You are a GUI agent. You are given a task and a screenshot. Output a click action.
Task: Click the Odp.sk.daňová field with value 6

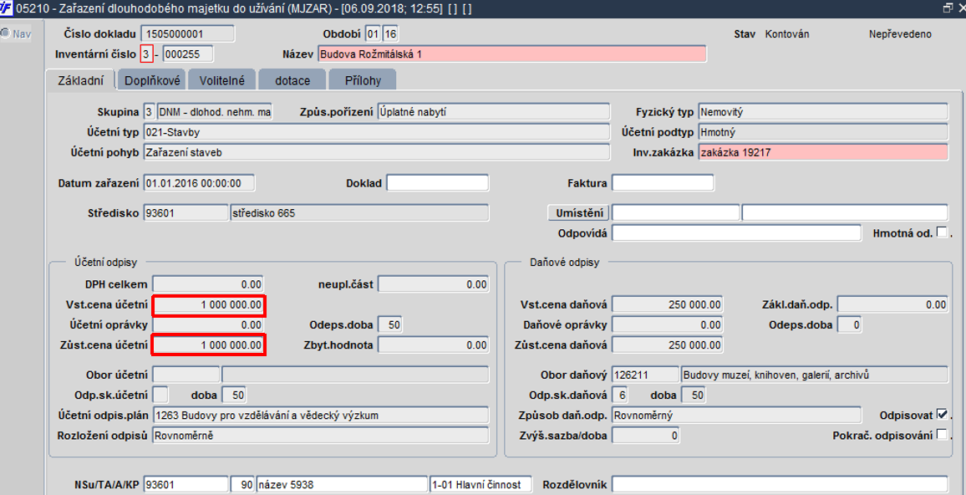620,395
